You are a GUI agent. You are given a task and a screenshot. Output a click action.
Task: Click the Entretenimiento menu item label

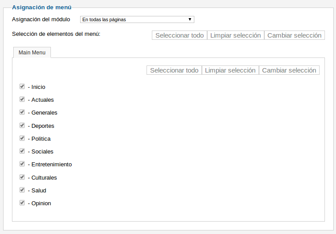click(50, 165)
